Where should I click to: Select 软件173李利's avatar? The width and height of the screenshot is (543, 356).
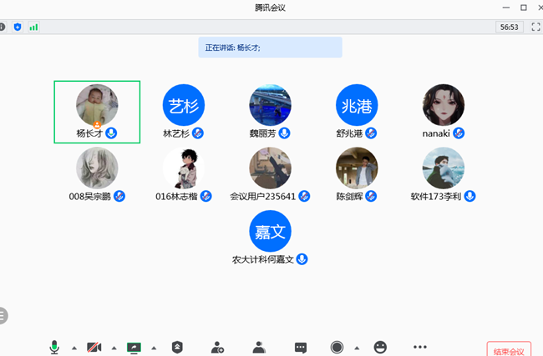pos(444,168)
